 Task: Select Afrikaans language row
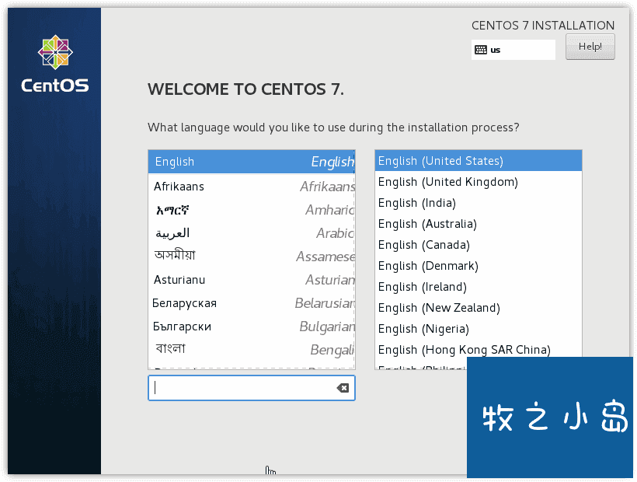pos(252,186)
